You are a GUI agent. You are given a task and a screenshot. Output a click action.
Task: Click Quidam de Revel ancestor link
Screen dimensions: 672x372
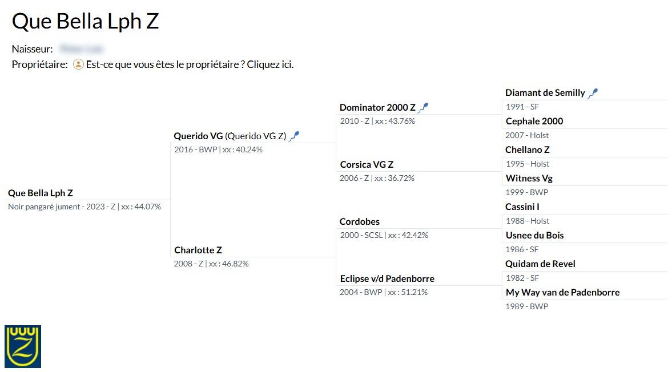coord(540,264)
